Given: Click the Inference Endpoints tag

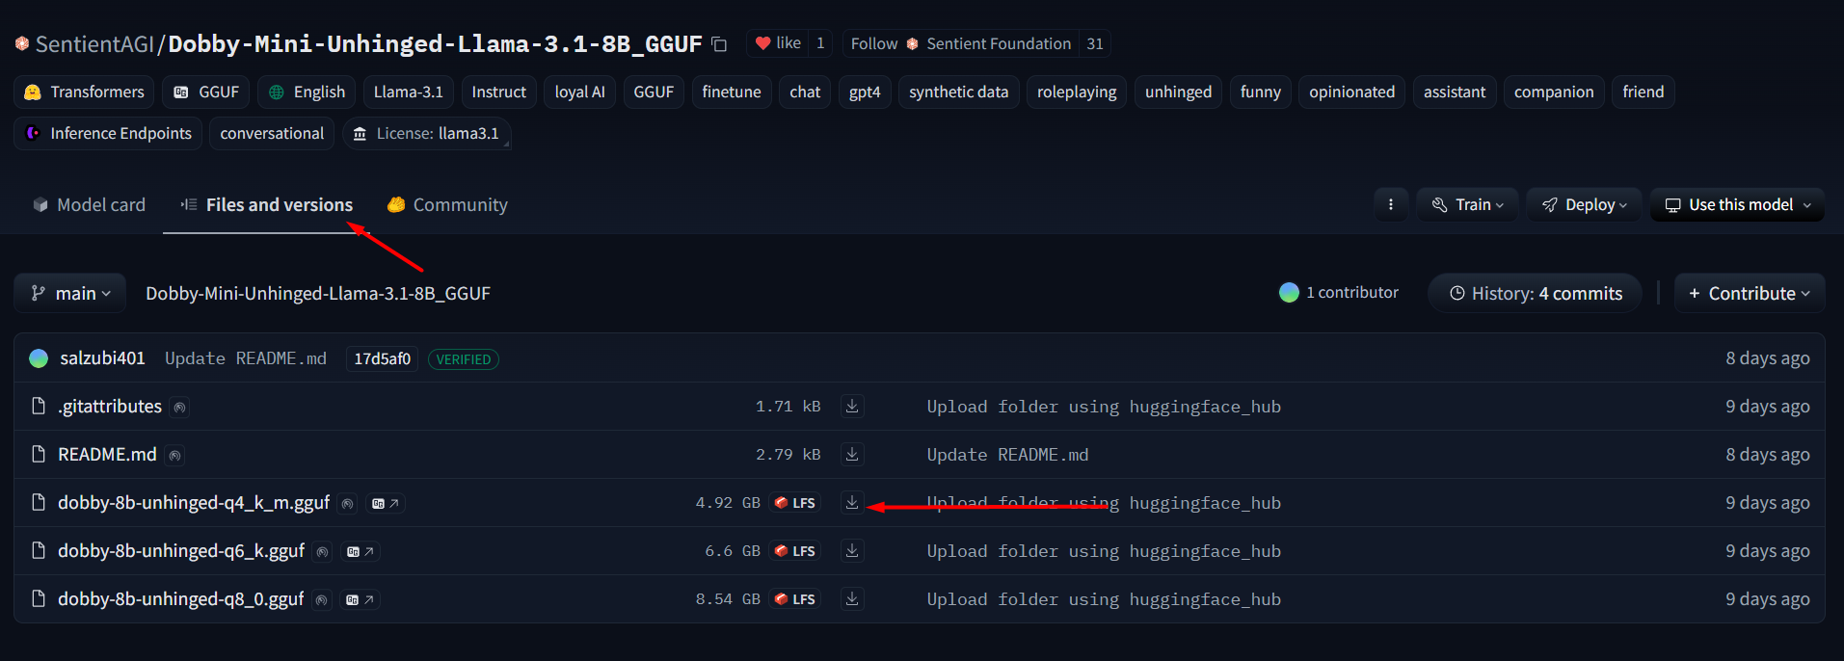Looking at the screenshot, I should coord(108,133).
